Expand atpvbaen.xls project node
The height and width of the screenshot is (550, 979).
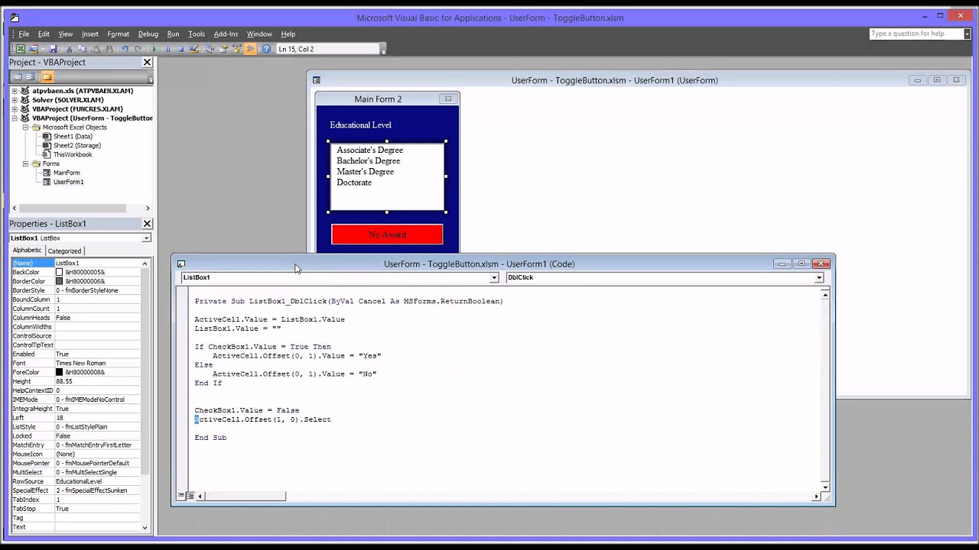click(x=15, y=91)
